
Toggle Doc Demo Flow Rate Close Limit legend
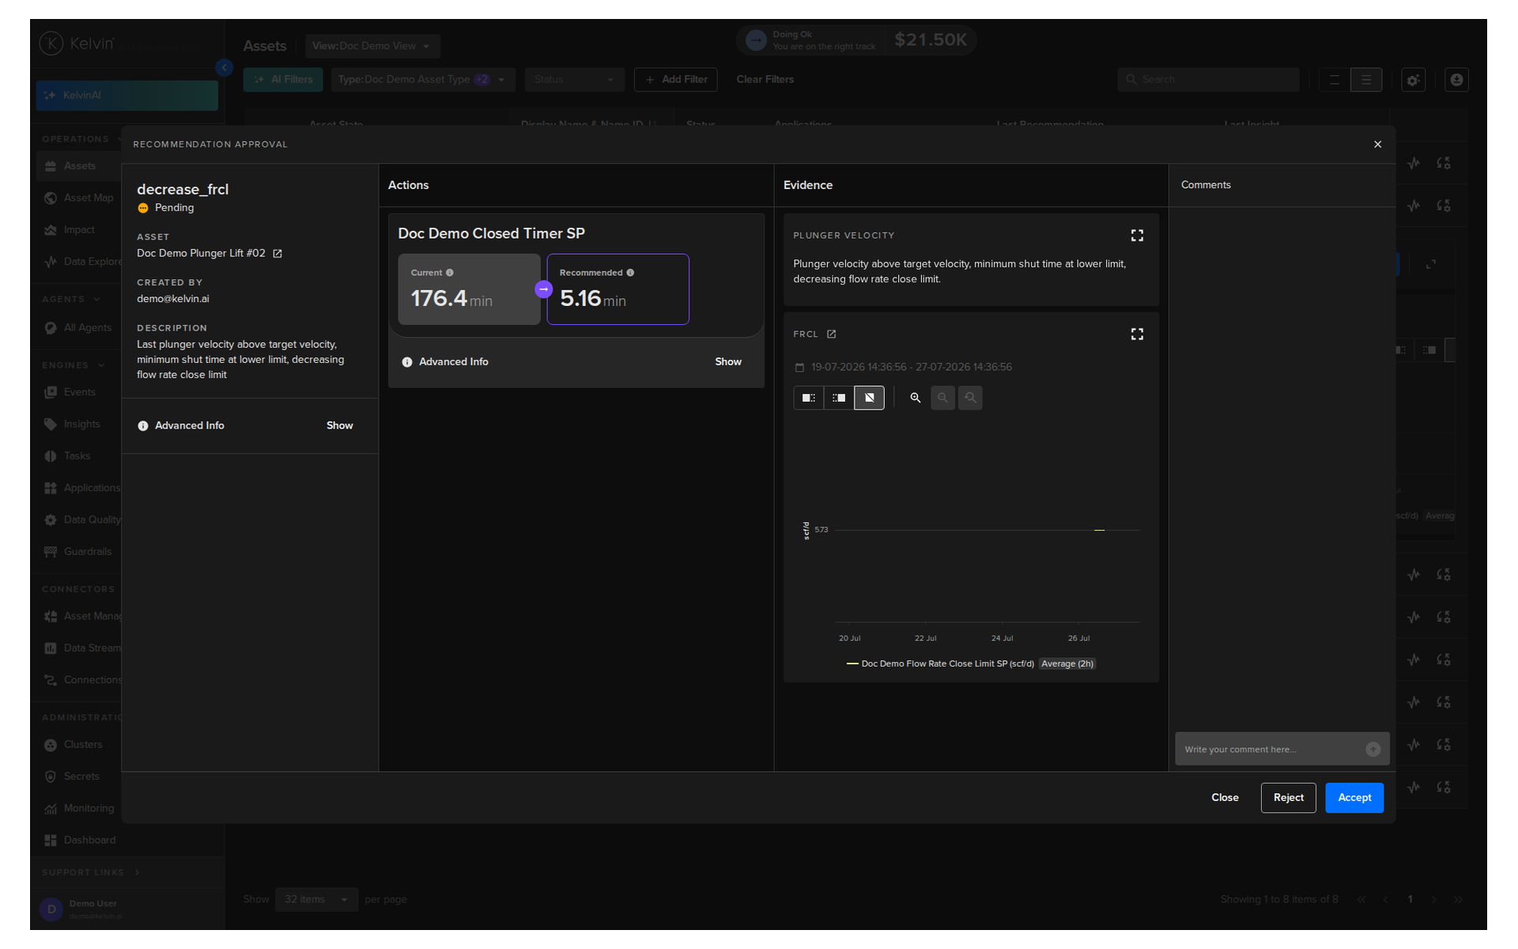pos(940,664)
